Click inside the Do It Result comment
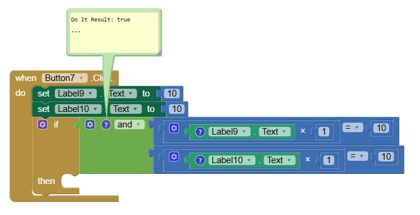 (114, 32)
